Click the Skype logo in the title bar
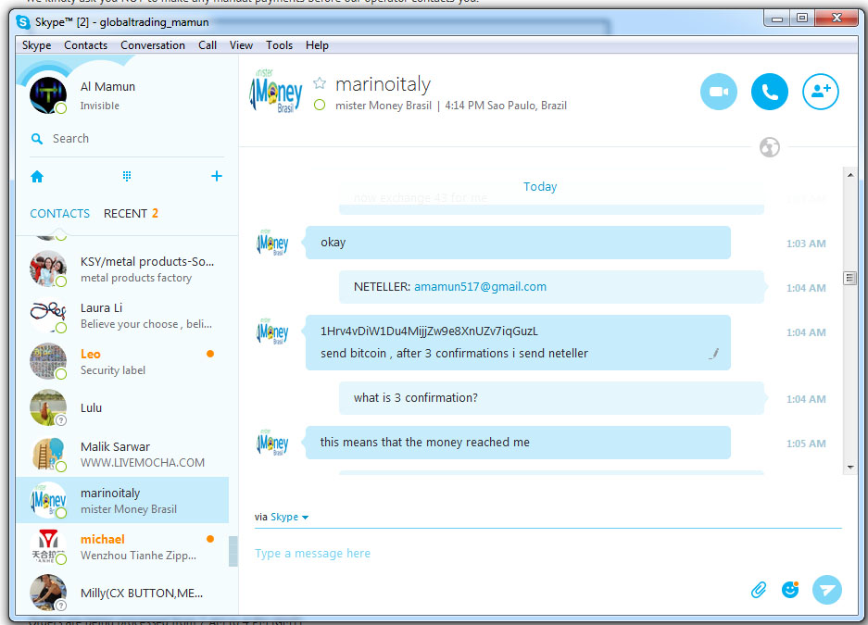The image size is (868, 625). click(x=23, y=22)
